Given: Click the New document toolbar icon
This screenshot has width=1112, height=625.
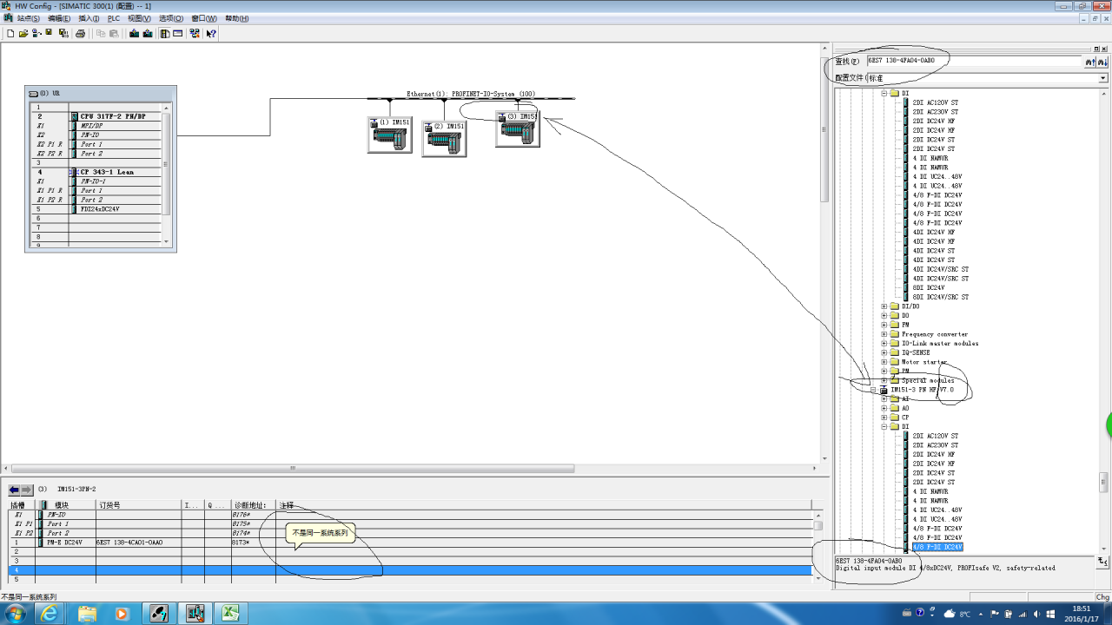Looking at the screenshot, I should [x=10, y=34].
